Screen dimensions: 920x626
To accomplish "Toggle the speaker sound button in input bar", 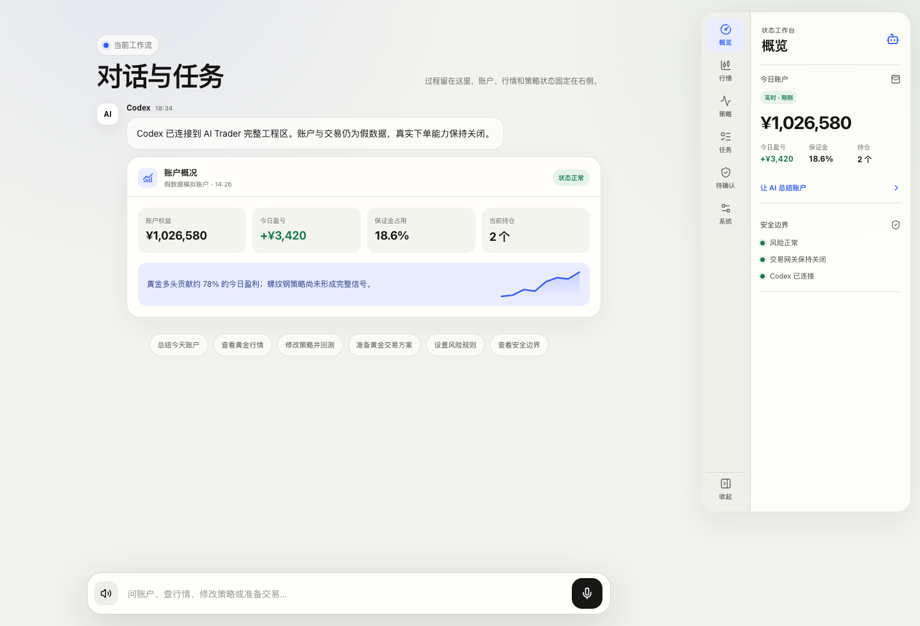I will pos(106,593).
